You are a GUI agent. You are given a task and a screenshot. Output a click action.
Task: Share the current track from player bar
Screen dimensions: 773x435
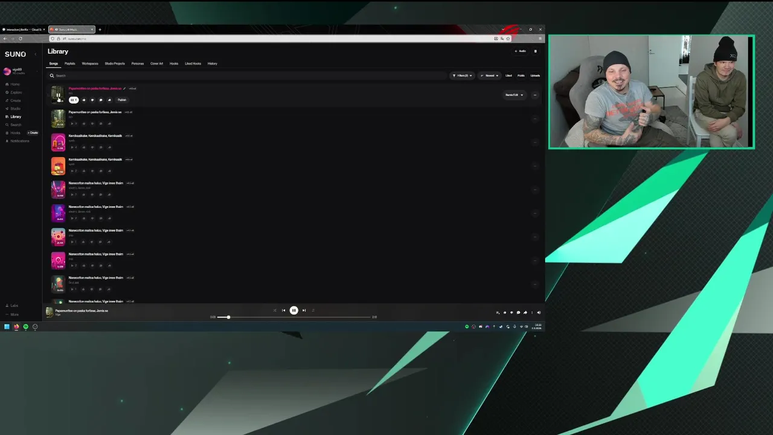[525, 312]
